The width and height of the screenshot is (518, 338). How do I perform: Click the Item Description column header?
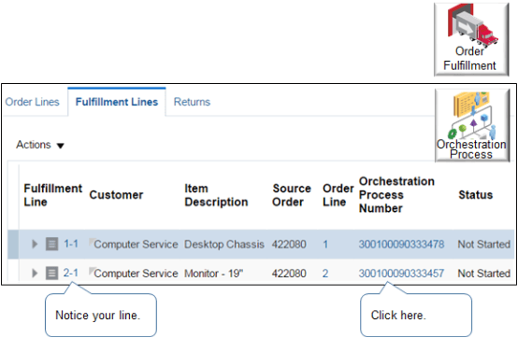tap(216, 195)
